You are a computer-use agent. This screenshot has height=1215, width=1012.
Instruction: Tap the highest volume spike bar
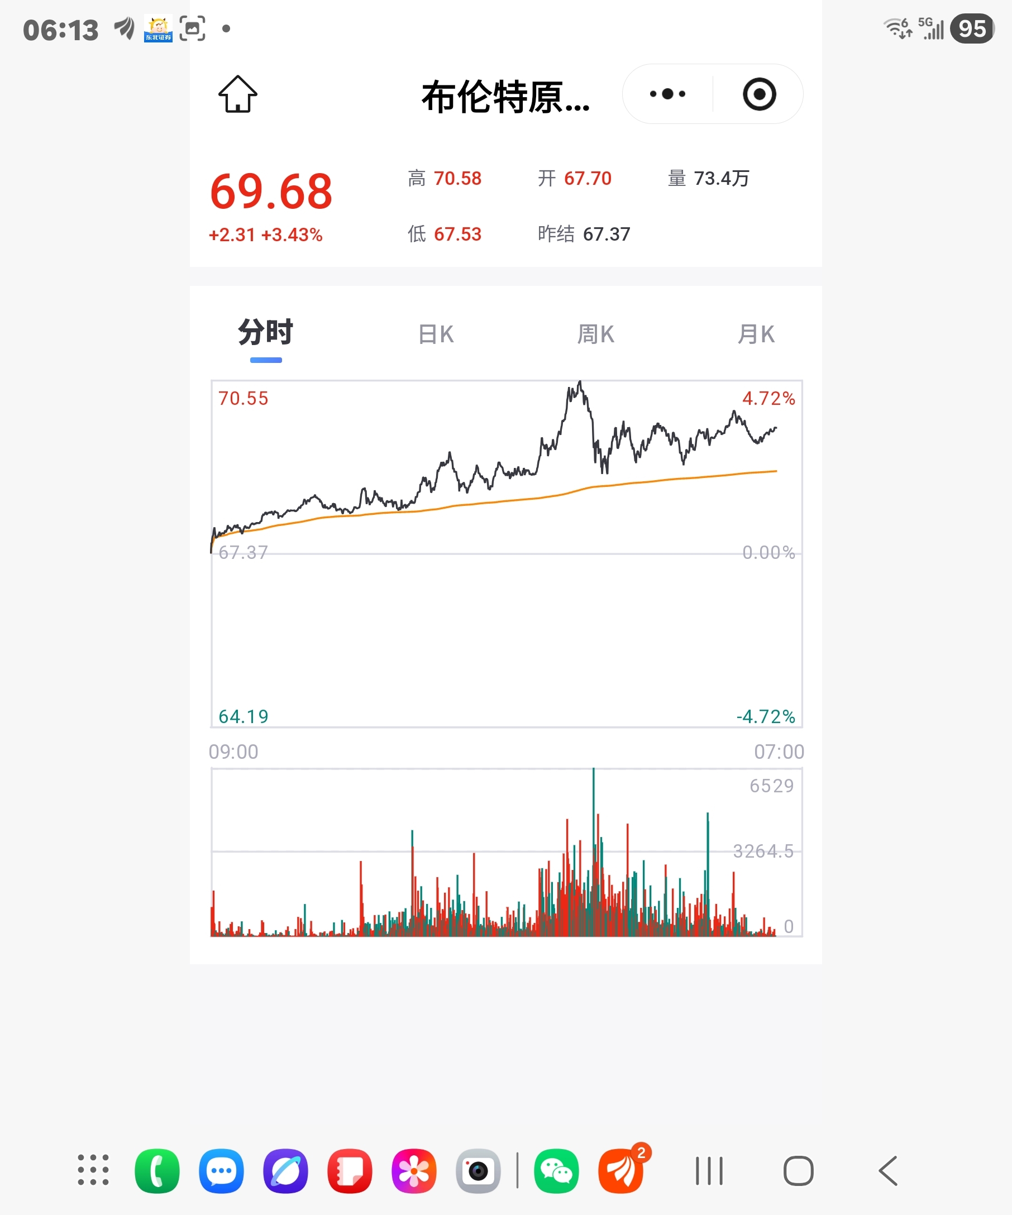pyautogui.click(x=593, y=850)
